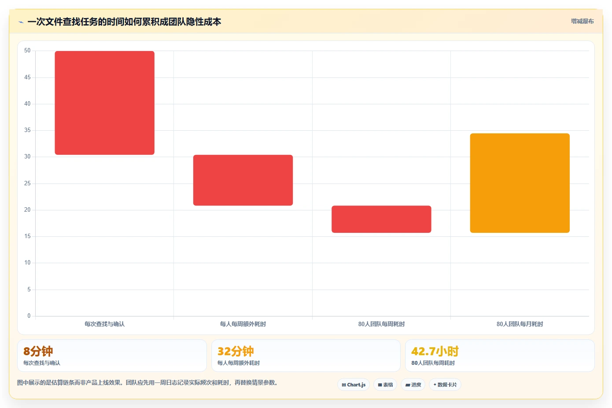Click y-axis tick label 40

27,104
